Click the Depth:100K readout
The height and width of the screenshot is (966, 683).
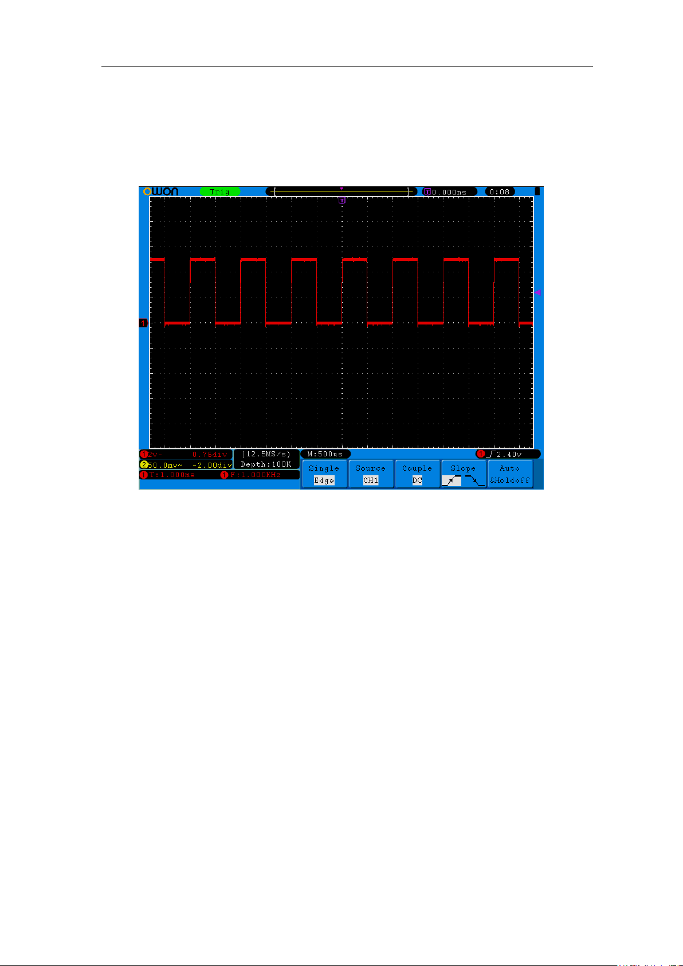[x=266, y=464]
